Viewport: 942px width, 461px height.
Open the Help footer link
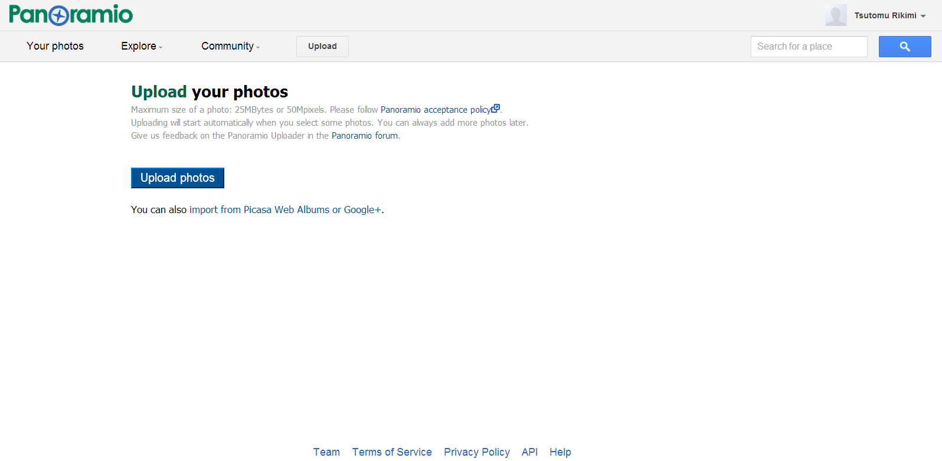coord(560,452)
